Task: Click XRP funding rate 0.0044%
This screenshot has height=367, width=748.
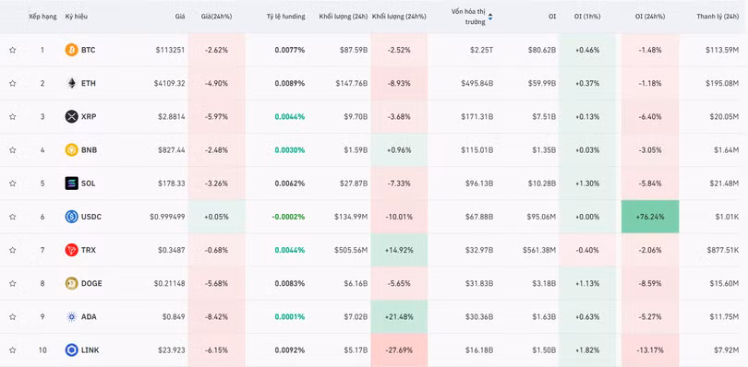Action: pyautogui.click(x=290, y=116)
